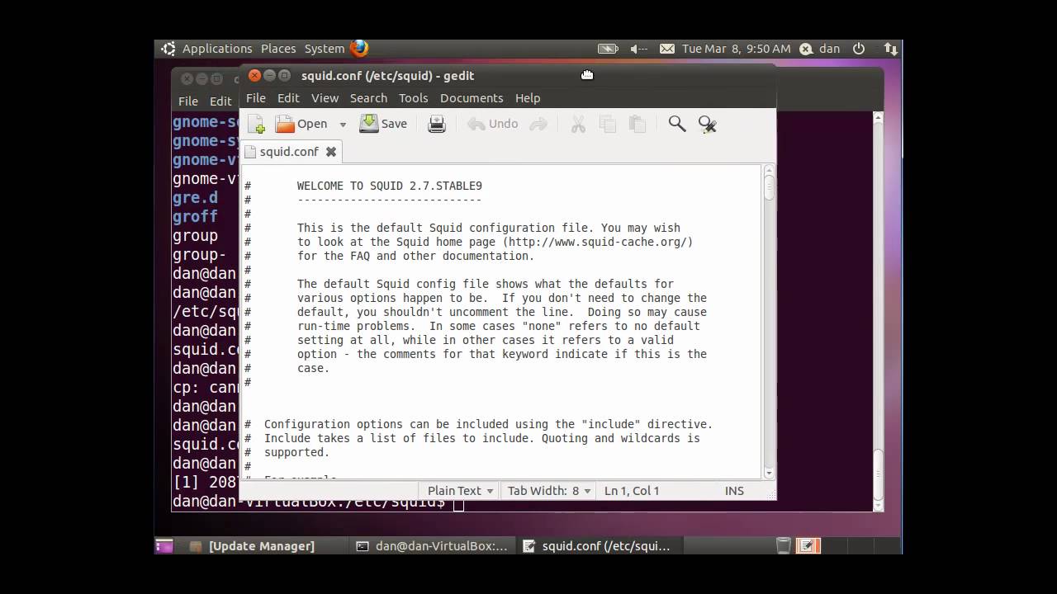Open Find with the magnifier icon
Image resolution: width=1057 pixels, height=594 pixels.
pyautogui.click(x=677, y=124)
